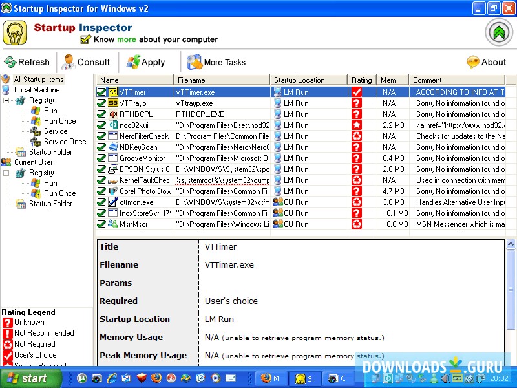Viewport: 517px width, 388px height.
Task: Click the MsnMsgr people icon
Action: click(x=112, y=224)
